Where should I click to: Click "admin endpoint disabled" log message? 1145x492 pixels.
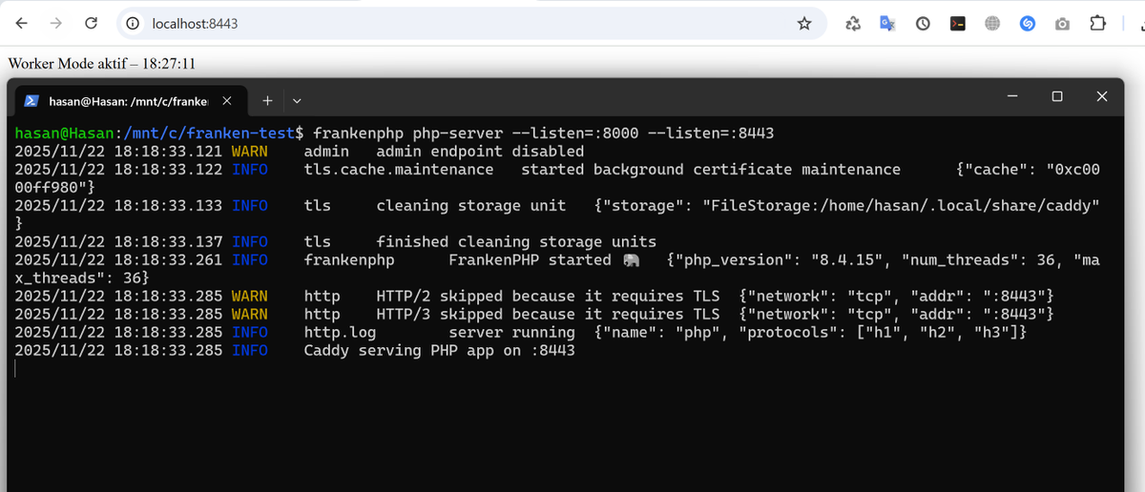pos(480,151)
